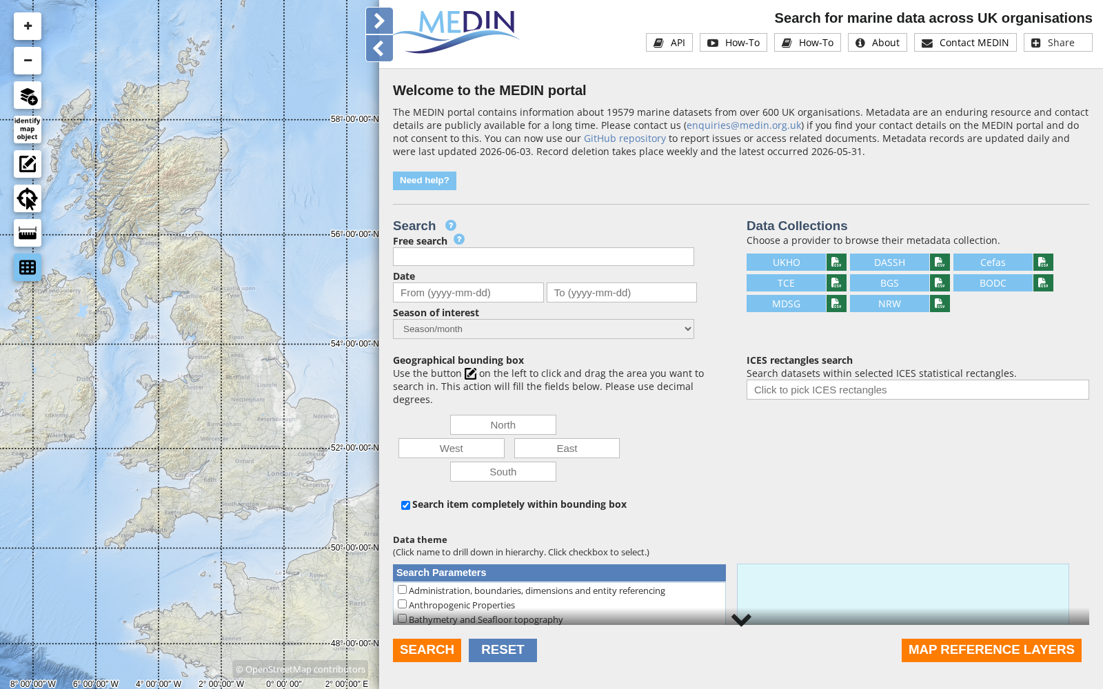Click the orange SEARCH button

[427, 650]
